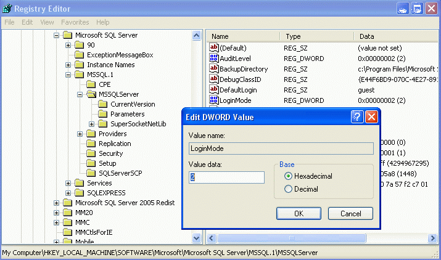
Task: Expand the Providers tree node
Action: (x=80, y=134)
